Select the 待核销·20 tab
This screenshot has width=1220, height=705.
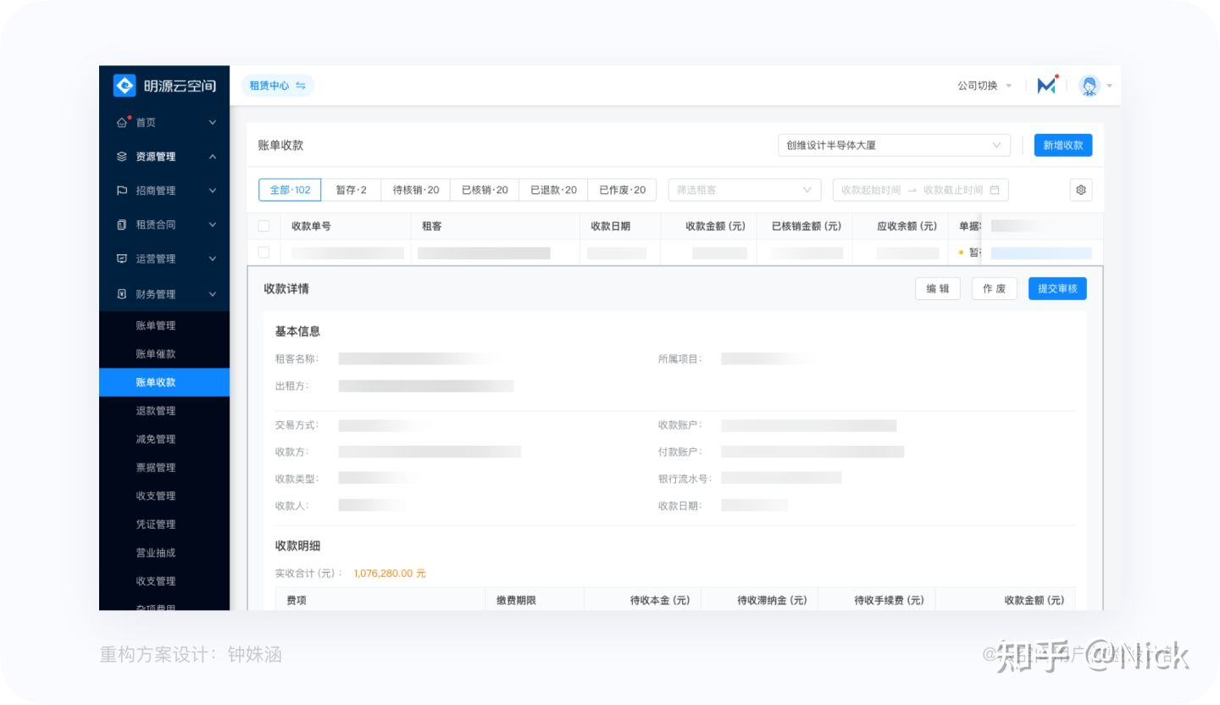415,190
